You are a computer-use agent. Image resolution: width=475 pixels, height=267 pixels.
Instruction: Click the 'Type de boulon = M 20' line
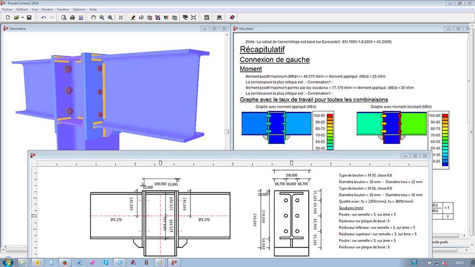tap(366, 175)
